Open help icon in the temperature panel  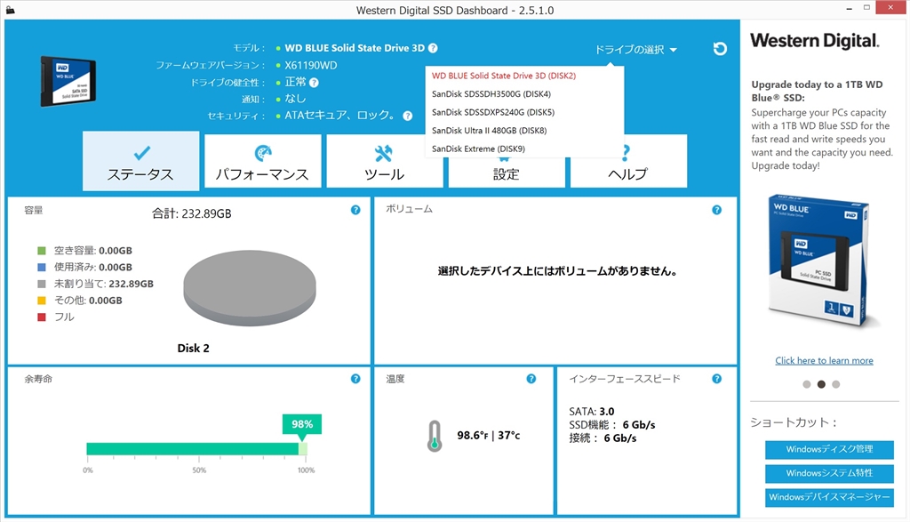531,379
